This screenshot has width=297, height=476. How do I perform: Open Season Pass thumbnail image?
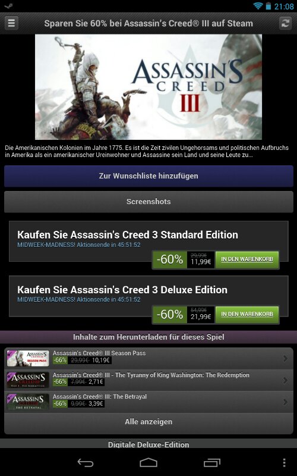click(28, 359)
